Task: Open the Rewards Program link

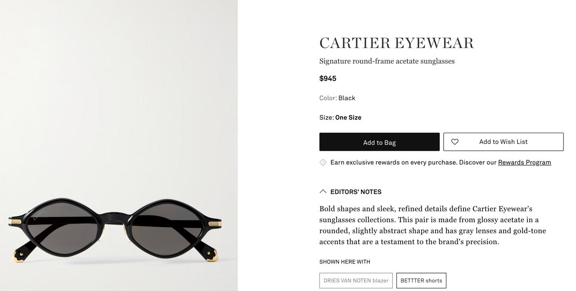Action: point(525,162)
